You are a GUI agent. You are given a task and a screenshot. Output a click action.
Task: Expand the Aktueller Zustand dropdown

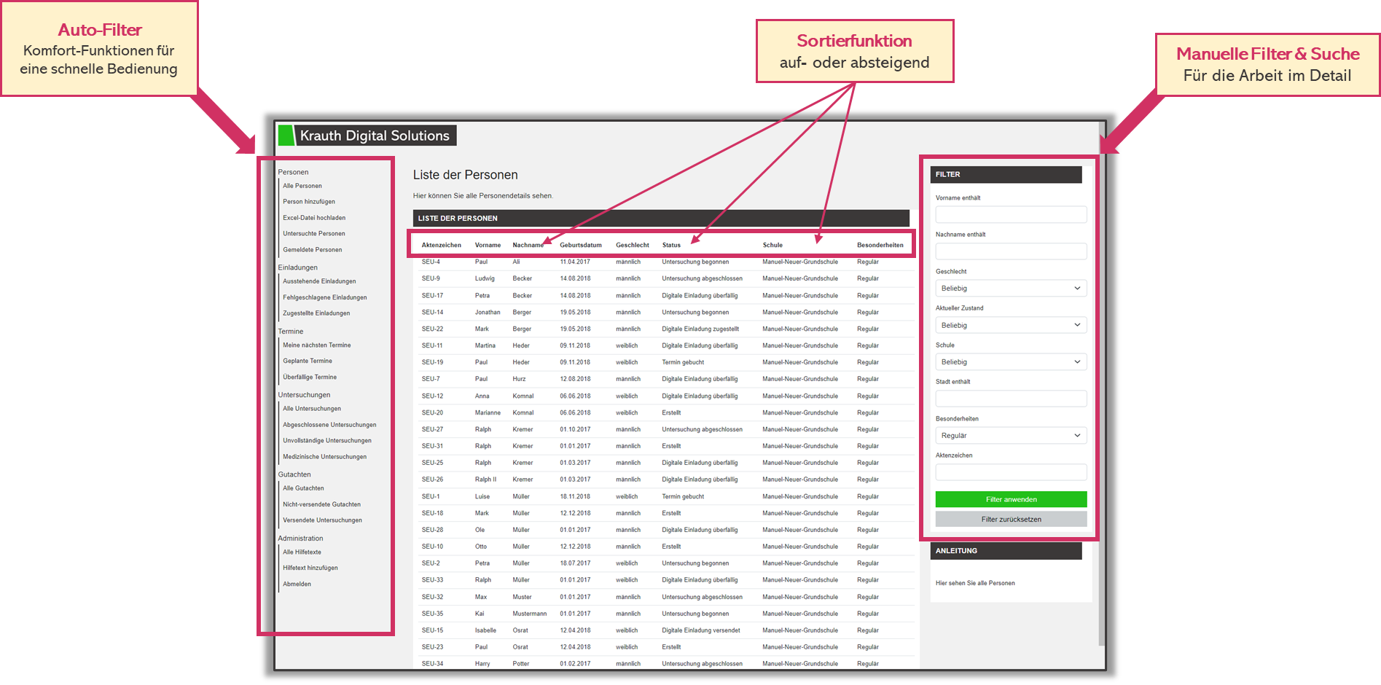(x=1011, y=325)
